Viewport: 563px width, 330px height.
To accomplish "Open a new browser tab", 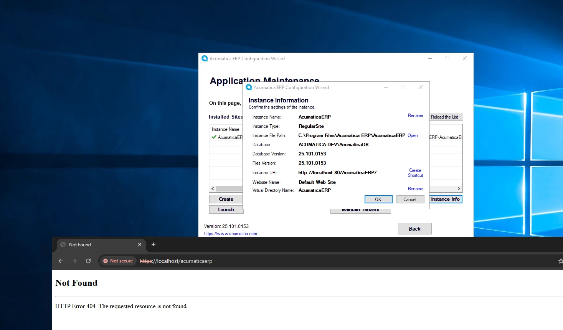I will coord(154,244).
